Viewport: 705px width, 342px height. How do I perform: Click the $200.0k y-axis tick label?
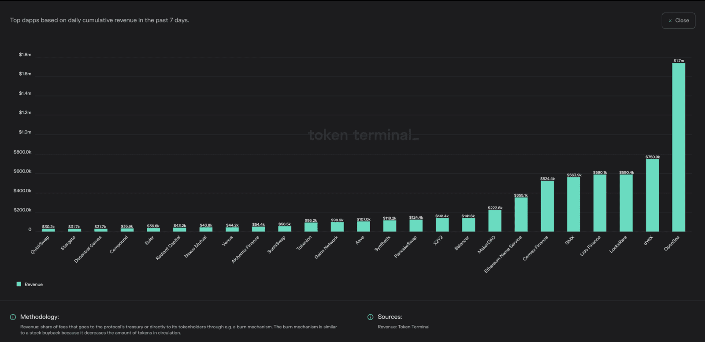pos(22,210)
